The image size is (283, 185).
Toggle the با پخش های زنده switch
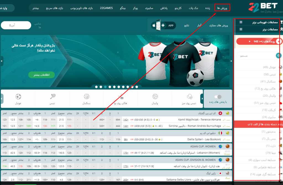click(x=218, y=97)
